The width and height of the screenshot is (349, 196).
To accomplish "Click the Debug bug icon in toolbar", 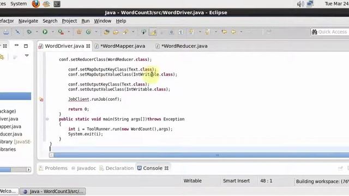I will 29,32.
